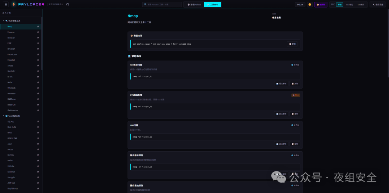Collapse the Web渗透工具 category

click(x=4, y=116)
